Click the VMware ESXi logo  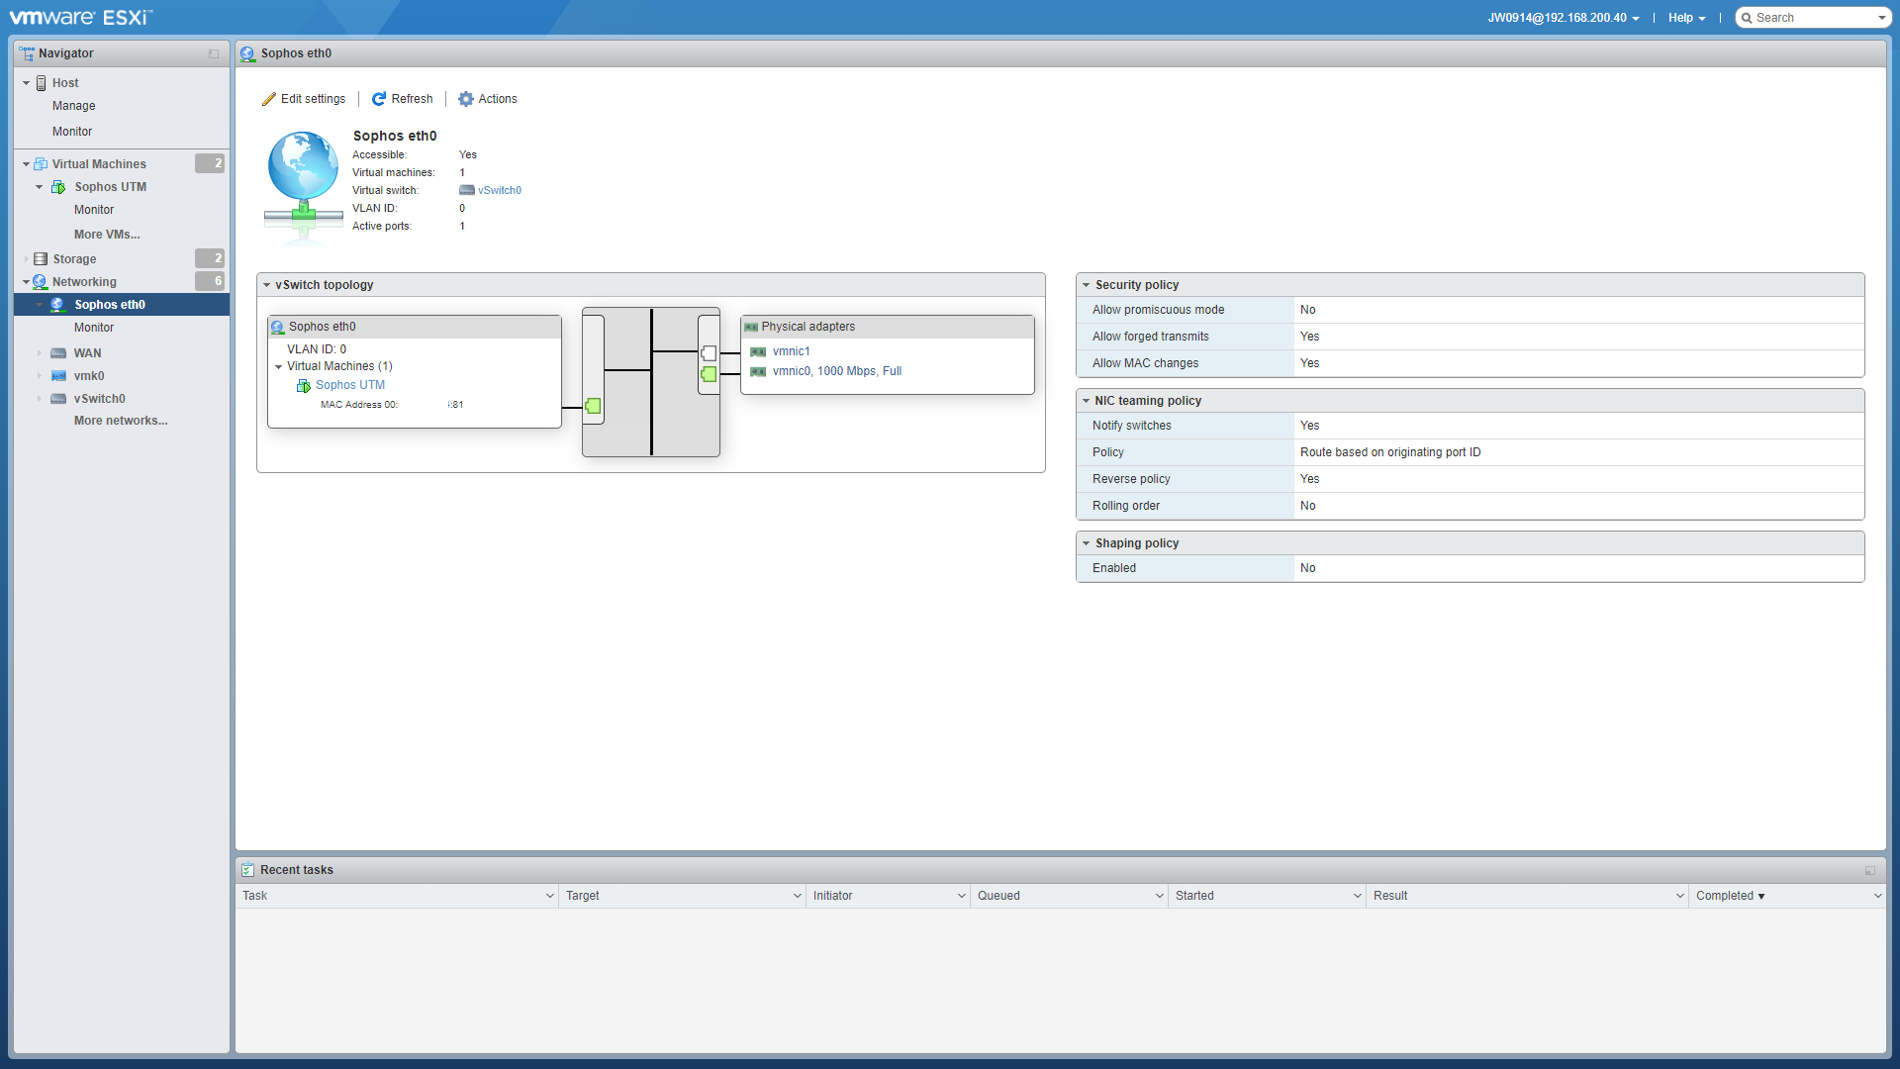[81, 17]
